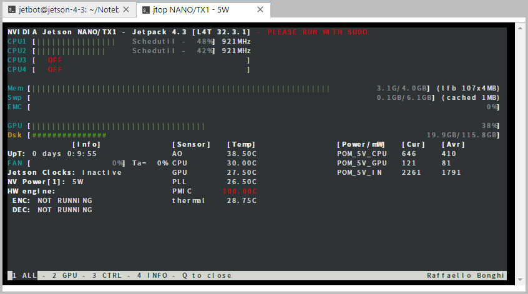Click the POM_5V_CPU row label

(362, 154)
